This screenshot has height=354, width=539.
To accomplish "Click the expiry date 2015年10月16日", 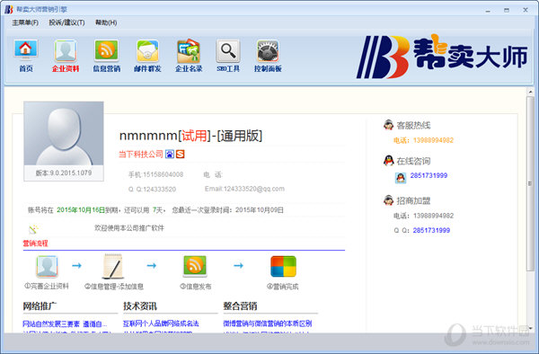I will [81, 210].
